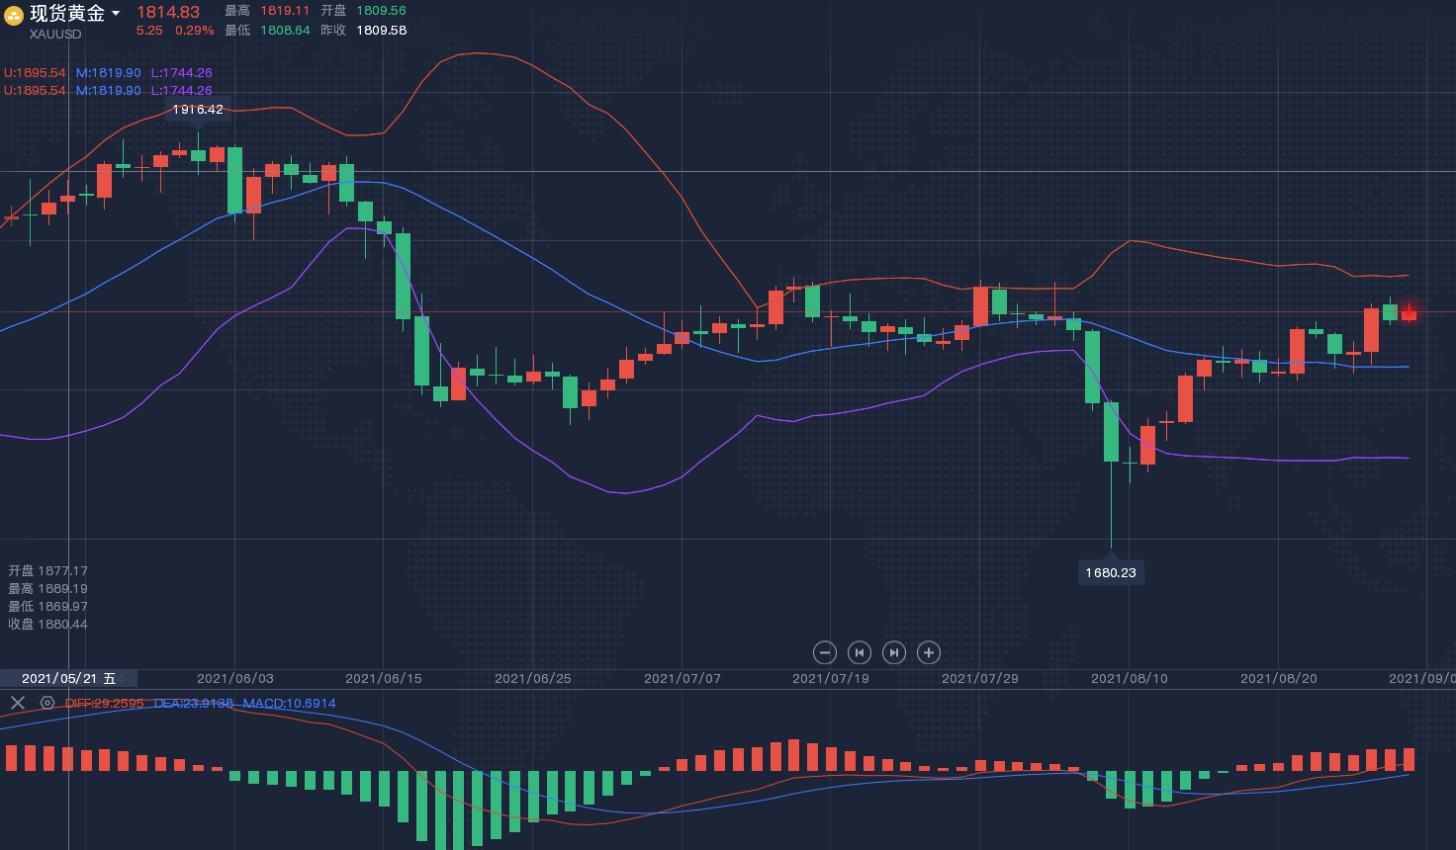Open MACD indicator settings hexagon icon
Viewport: 1456px width, 850px height.
point(46,703)
